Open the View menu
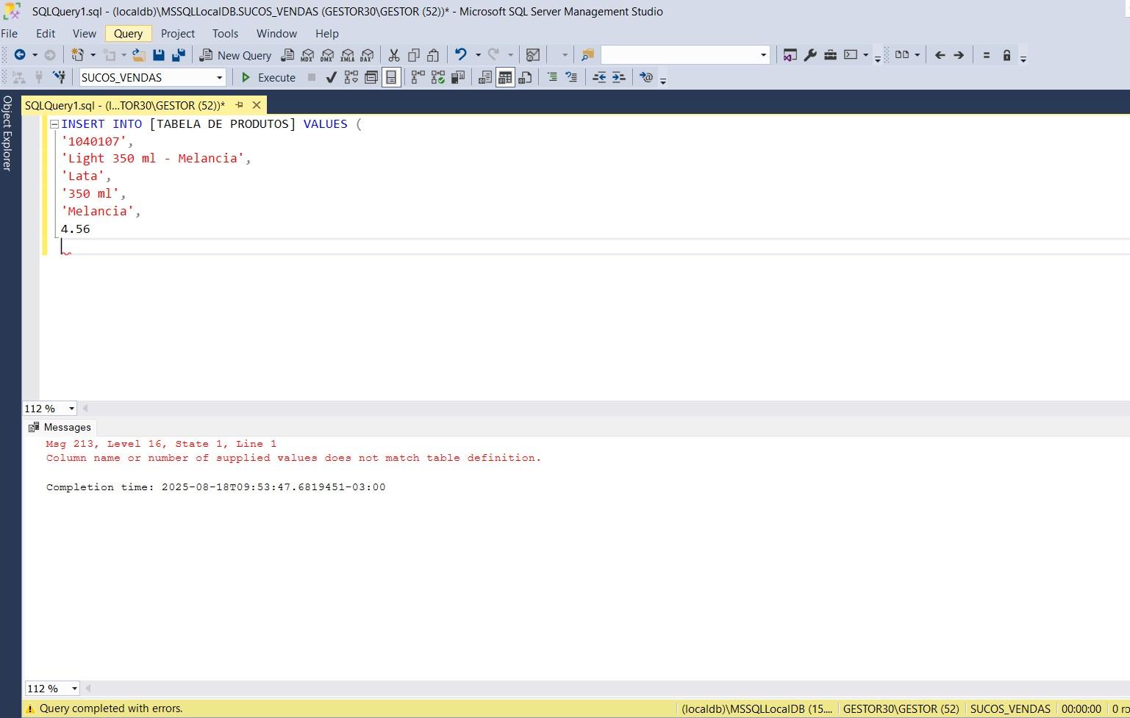The image size is (1130, 718). (x=85, y=34)
